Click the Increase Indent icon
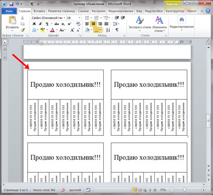213x195 pixels. click(123, 18)
